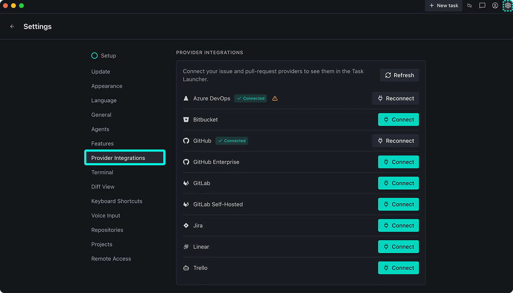Select Provider Integrations in sidebar
The image size is (513, 293).
click(125, 158)
